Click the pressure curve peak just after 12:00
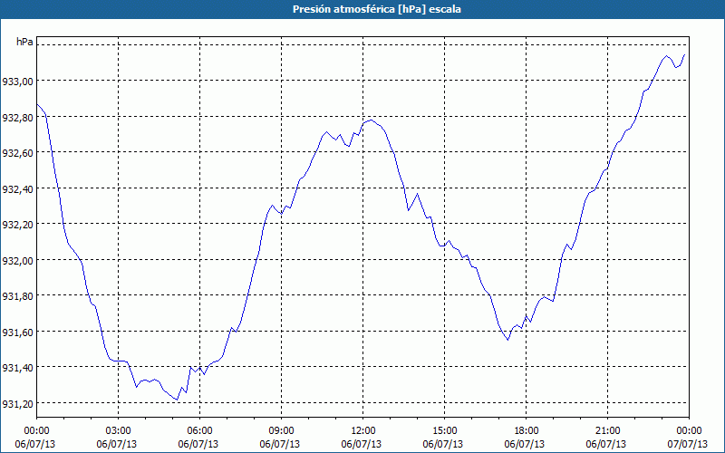The width and height of the screenshot is (725, 453). click(371, 120)
